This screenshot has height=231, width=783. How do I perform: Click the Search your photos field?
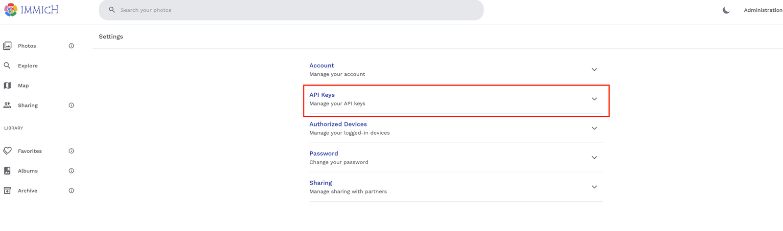pos(291,10)
